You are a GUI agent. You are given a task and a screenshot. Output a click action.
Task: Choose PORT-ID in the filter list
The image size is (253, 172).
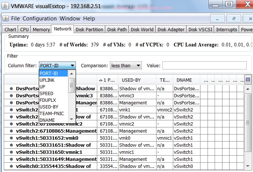click(x=53, y=74)
